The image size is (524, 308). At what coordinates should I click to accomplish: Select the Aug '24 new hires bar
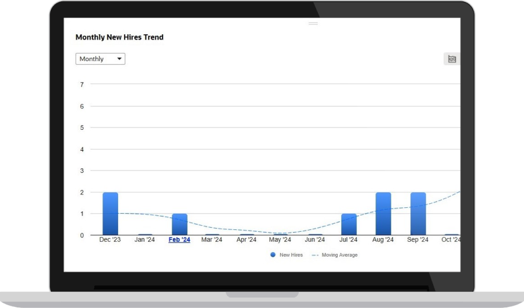click(x=383, y=214)
